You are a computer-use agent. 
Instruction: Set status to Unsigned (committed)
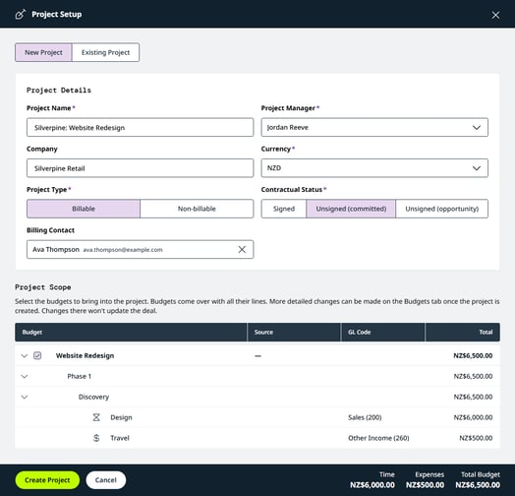click(351, 209)
